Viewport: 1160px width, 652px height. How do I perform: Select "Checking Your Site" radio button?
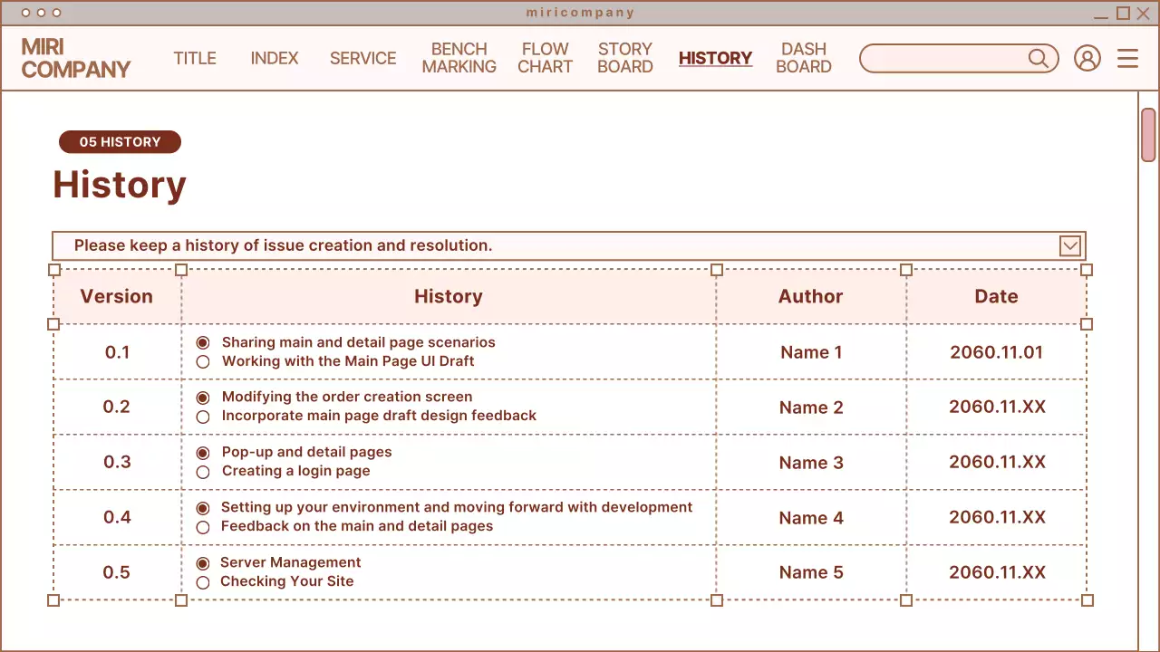(x=203, y=582)
